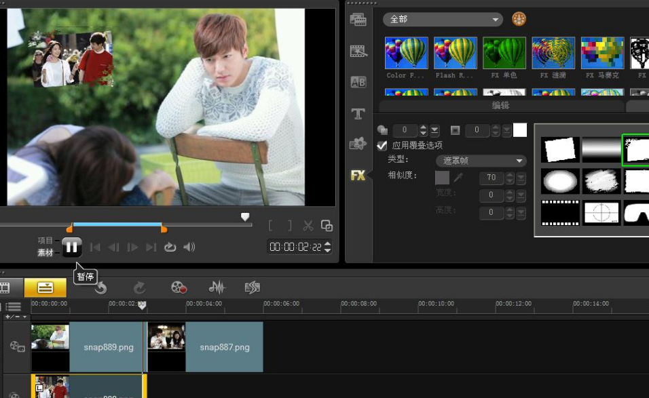Open the 类型 遮罩帧 dropdown
The image size is (649, 398).
(x=481, y=161)
